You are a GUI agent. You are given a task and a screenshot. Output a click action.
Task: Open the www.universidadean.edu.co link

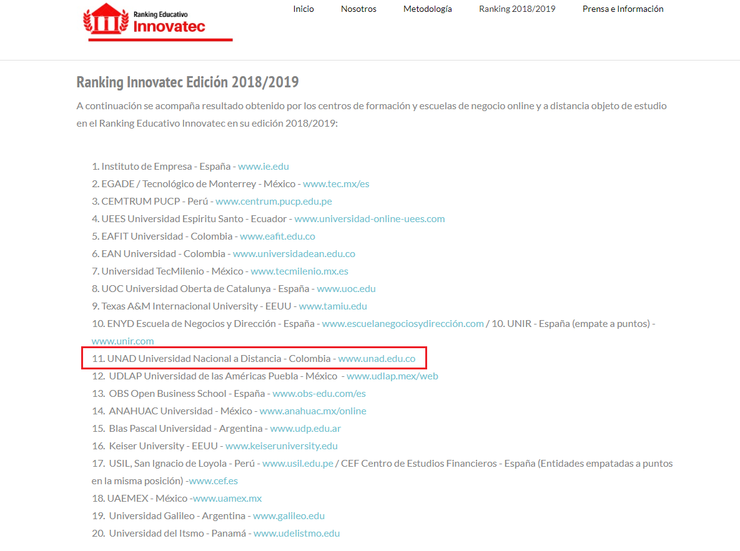[294, 253]
